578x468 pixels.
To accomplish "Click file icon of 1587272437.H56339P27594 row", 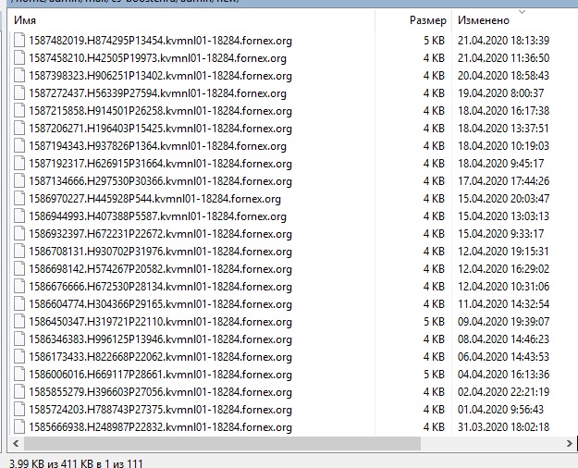I will (19, 92).
